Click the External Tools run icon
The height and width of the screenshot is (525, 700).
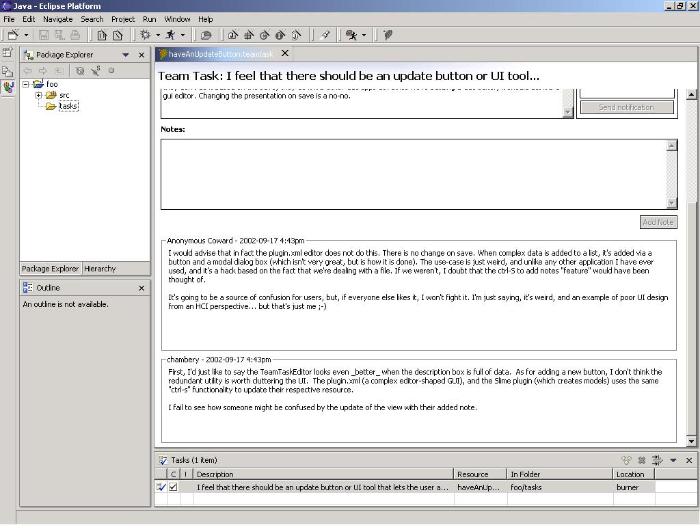coord(351,35)
